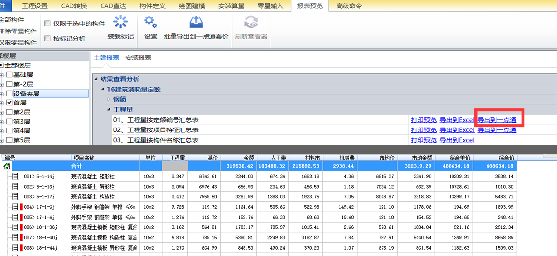Expand 基础层 tree node

[2, 75]
